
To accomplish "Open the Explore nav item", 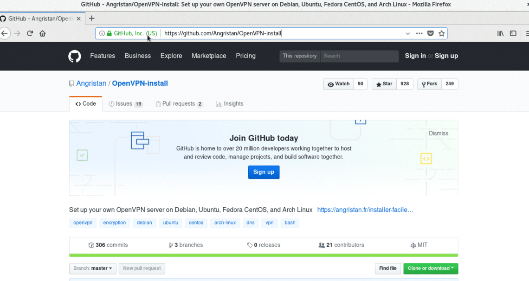I will 171,56.
